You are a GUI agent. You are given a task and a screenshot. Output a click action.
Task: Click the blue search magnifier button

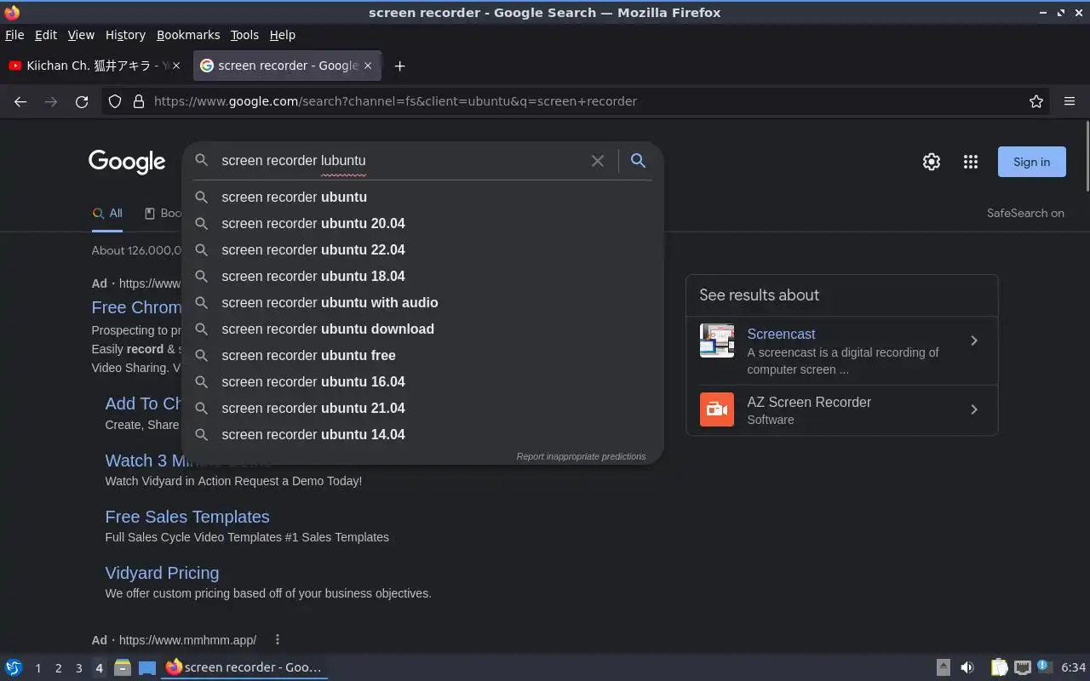click(x=638, y=160)
